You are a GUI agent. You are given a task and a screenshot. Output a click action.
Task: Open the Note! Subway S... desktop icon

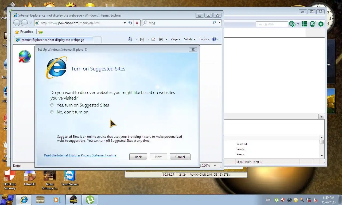click(50, 180)
